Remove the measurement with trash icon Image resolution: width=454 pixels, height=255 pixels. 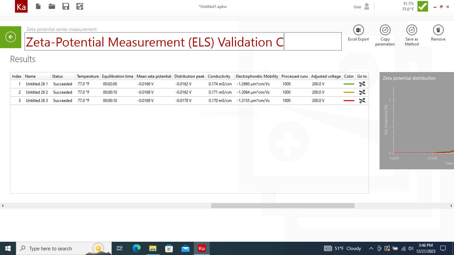coord(438,31)
